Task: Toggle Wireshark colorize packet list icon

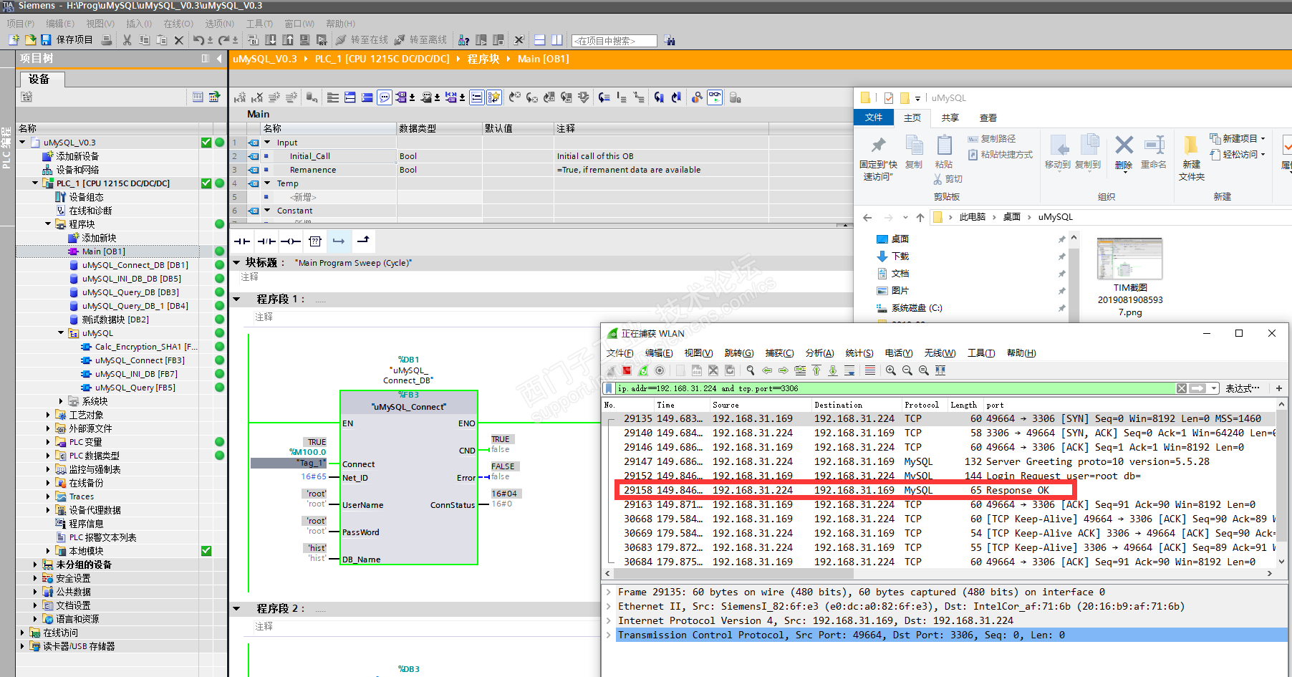Action: tap(869, 370)
